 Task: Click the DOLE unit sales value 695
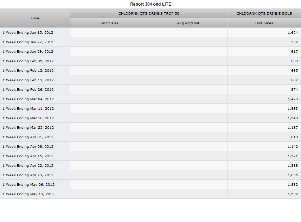(x=294, y=70)
